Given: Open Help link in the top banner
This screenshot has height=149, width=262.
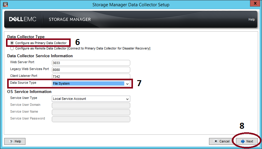Looking at the screenshot, I should coord(252,20).
